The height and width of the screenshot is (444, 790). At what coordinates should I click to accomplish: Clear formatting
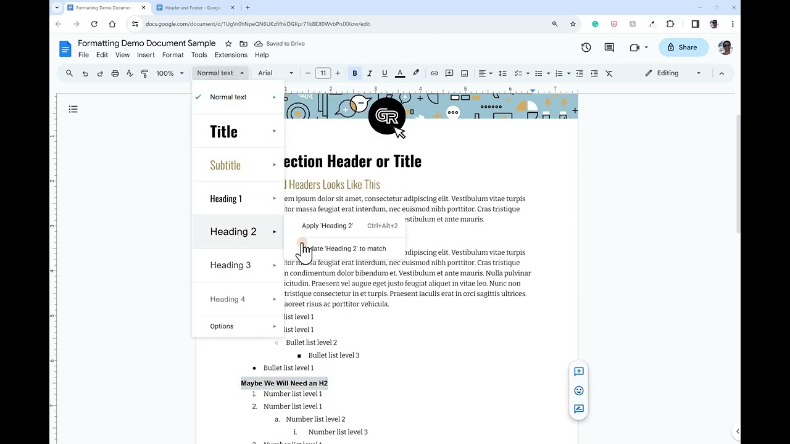pyautogui.click(x=609, y=73)
